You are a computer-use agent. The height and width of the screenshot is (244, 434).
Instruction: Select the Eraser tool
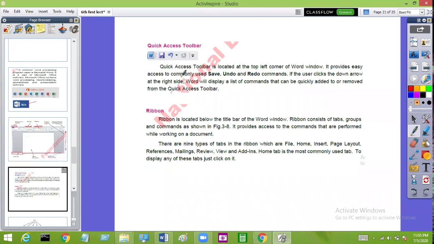tap(414, 143)
